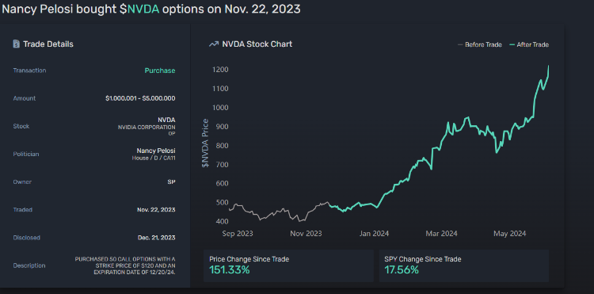Click the $NVDA Price axis title

point(205,143)
